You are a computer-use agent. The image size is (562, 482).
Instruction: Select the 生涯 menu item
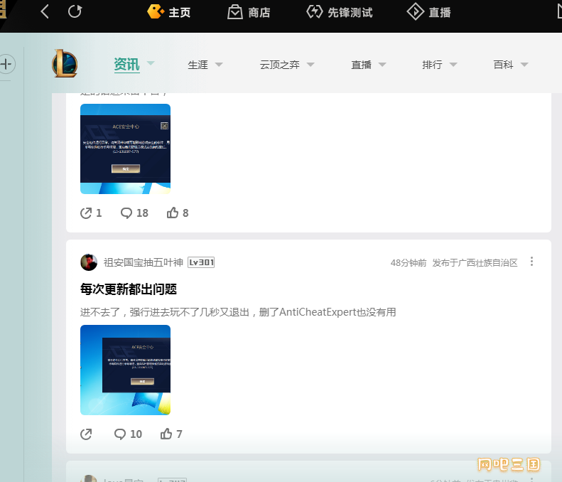pos(198,65)
